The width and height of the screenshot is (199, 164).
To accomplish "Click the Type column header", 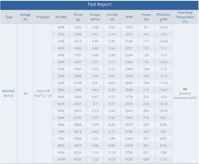I will tap(9, 17).
